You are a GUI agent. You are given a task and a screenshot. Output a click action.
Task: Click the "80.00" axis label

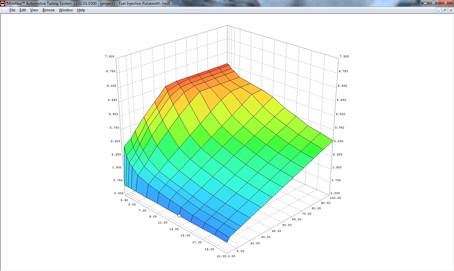tap(316, 208)
